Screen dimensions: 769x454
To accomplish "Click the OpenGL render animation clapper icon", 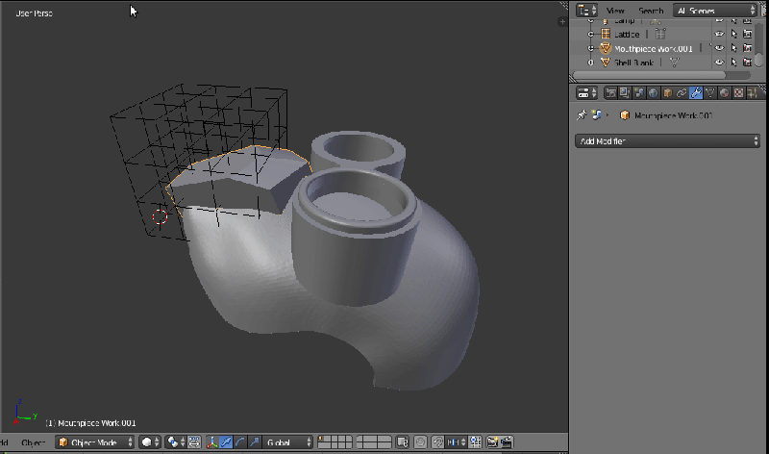I will tap(507, 442).
